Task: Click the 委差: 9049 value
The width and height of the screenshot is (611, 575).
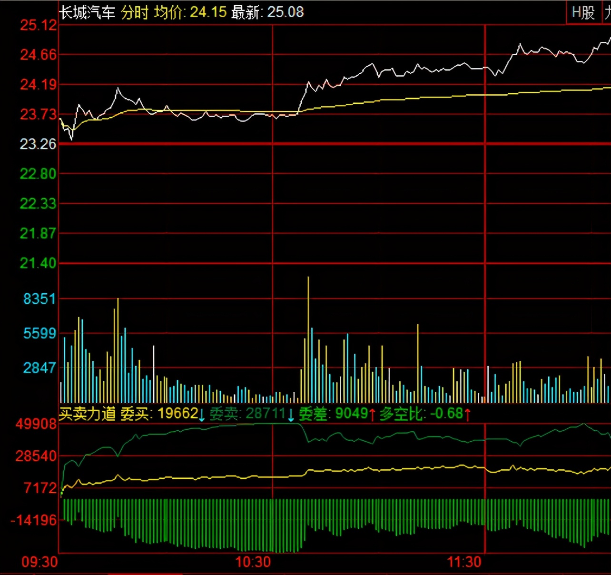Action: coord(337,414)
